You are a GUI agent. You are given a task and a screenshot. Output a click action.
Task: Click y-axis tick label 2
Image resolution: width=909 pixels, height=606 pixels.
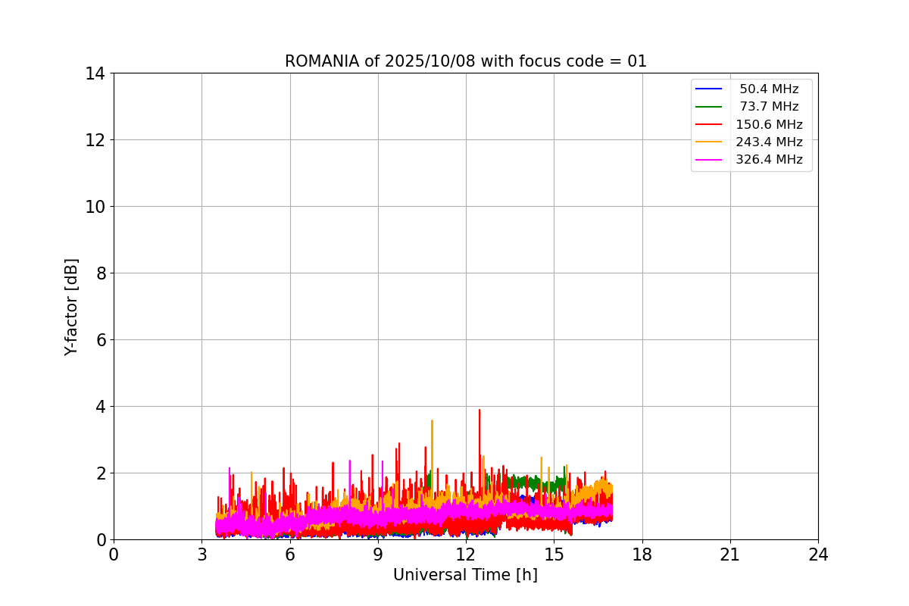pos(100,473)
